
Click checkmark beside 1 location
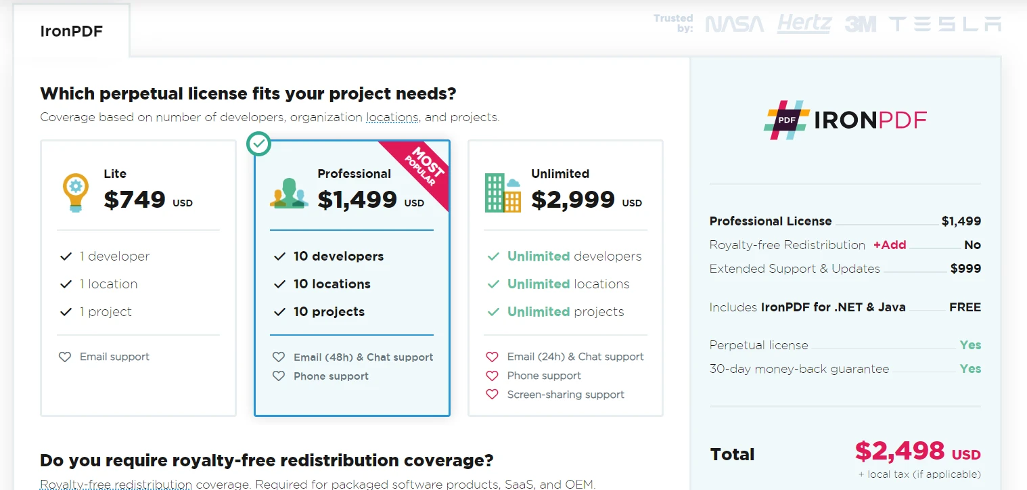(x=66, y=284)
